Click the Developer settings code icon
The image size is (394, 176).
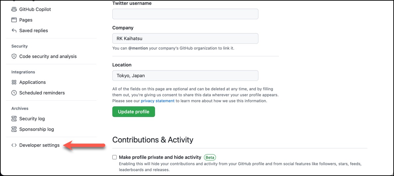[x=14, y=145]
